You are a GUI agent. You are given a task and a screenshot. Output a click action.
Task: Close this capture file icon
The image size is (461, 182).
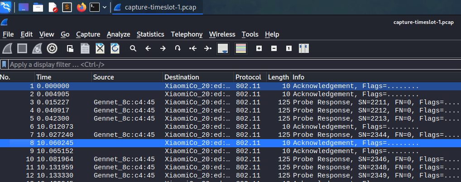click(100, 48)
